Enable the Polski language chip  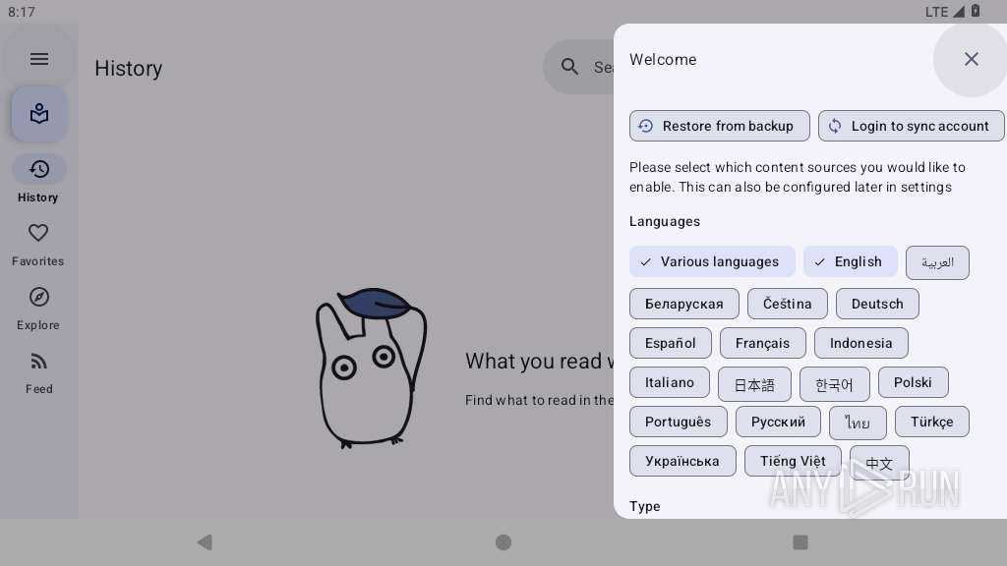click(x=913, y=382)
